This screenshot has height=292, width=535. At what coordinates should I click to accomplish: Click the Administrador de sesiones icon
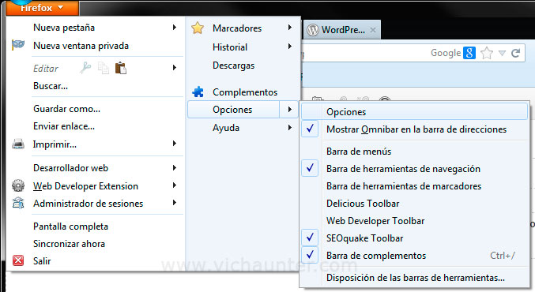(x=18, y=203)
